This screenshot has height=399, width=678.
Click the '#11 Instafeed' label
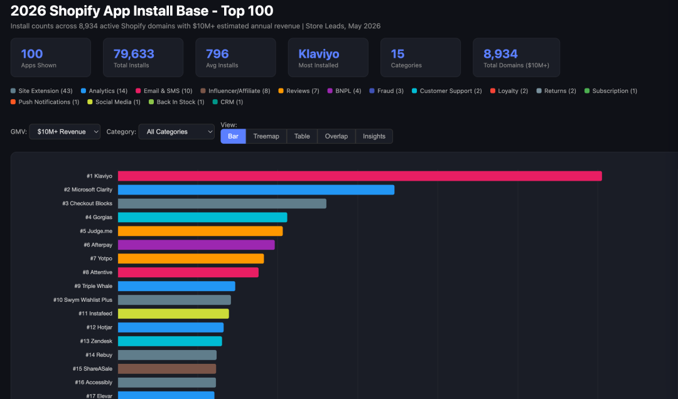(95, 314)
